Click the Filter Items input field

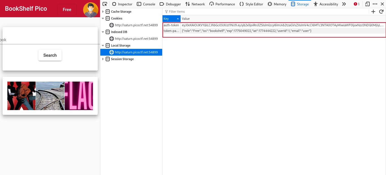(266, 12)
